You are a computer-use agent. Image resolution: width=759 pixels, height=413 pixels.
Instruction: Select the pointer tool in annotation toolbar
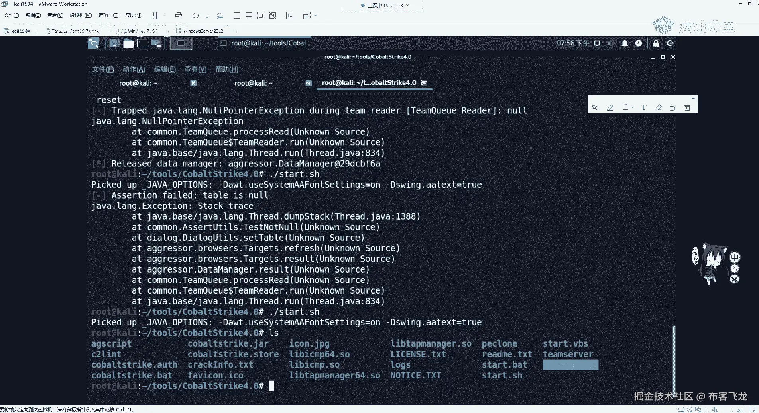pyautogui.click(x=594, y=107)
